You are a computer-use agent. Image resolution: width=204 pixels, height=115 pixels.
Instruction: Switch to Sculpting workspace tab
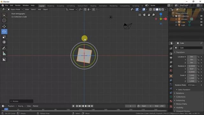(x=61, y=6)
